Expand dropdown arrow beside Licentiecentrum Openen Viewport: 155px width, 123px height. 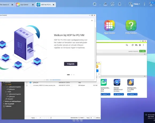(109, 94)
